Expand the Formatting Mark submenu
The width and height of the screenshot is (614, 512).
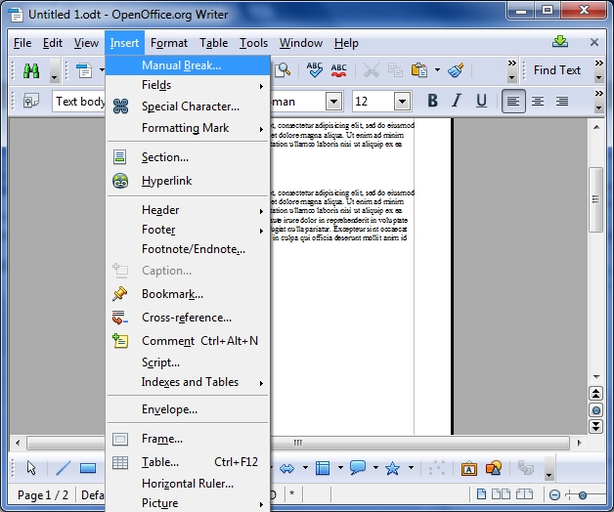(188, 128)
